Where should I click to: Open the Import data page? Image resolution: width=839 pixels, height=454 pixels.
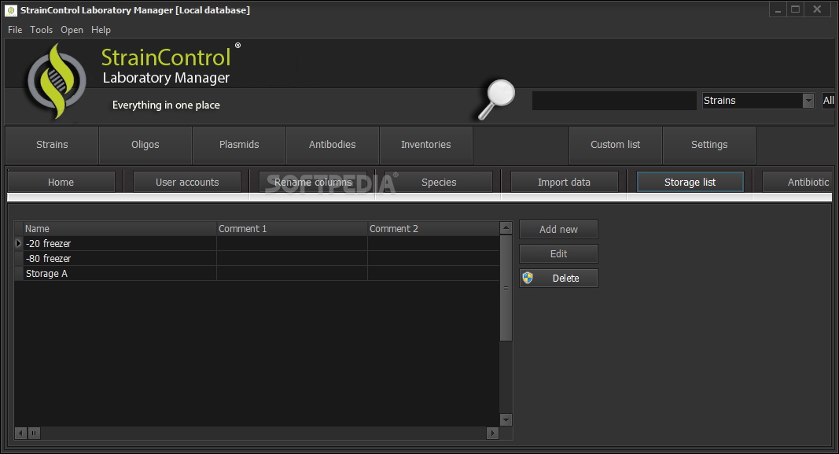point(565,182)
